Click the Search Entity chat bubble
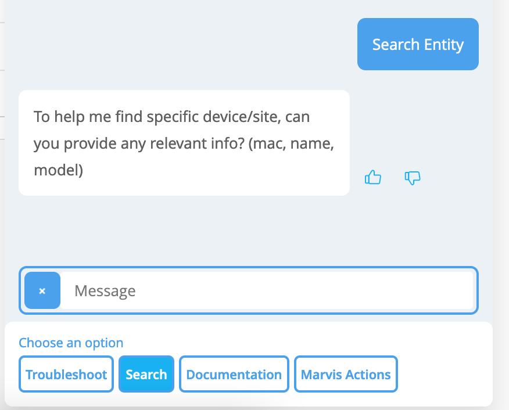Image resolution: width=509 pixels, height=410 pixels. pos(418,45)
